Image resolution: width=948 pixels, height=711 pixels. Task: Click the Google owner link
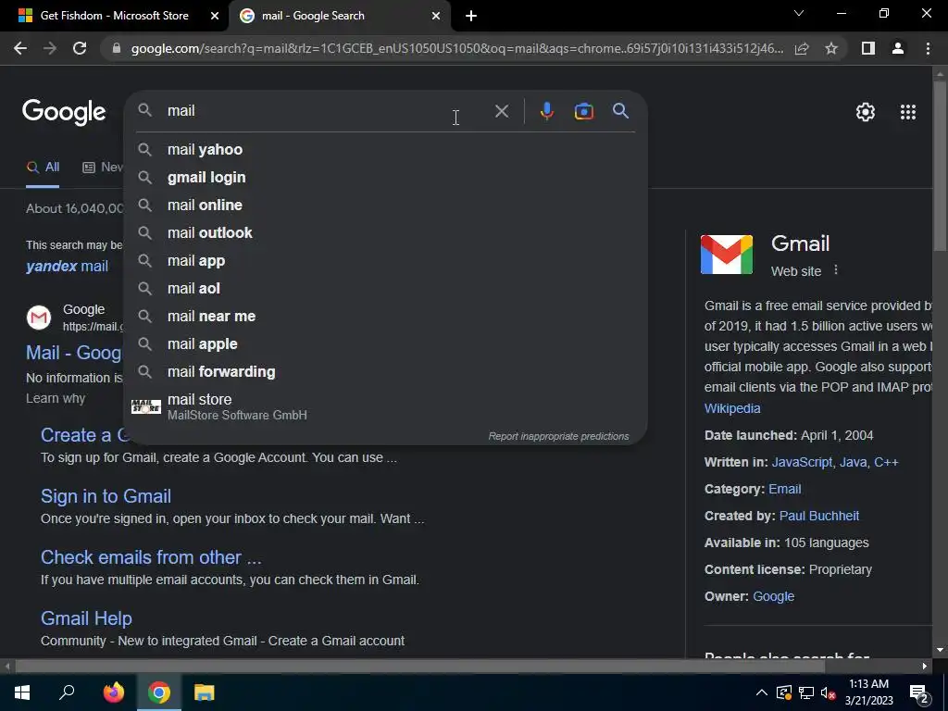(773, 597)
